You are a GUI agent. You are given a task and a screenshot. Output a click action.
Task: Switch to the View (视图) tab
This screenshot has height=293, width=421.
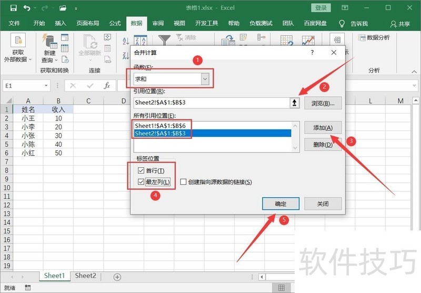point(179,24)
